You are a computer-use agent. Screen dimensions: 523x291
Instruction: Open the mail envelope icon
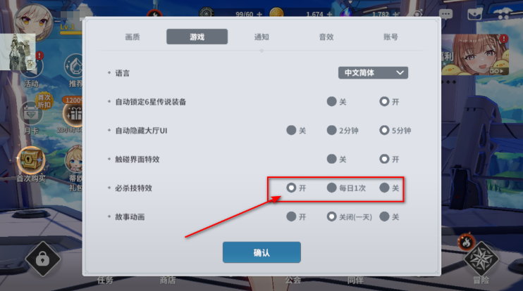(x=474, y=14)
